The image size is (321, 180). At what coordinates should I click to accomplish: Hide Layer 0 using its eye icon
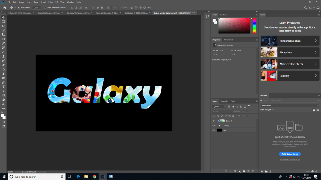(214, 121)
